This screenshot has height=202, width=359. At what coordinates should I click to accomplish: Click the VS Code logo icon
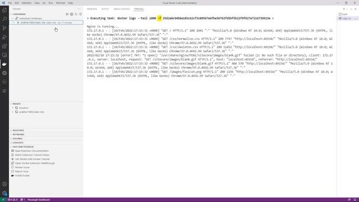click(x=3, y=3)
